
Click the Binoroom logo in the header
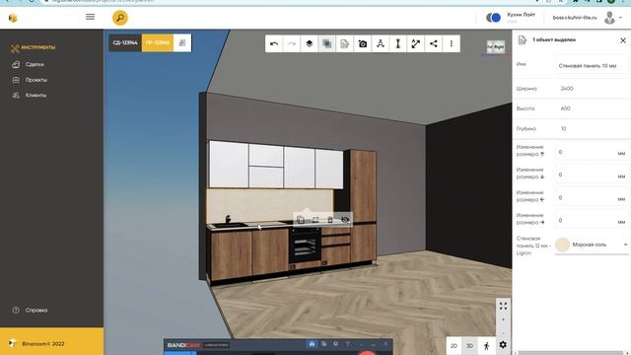[x=13, y=18]
